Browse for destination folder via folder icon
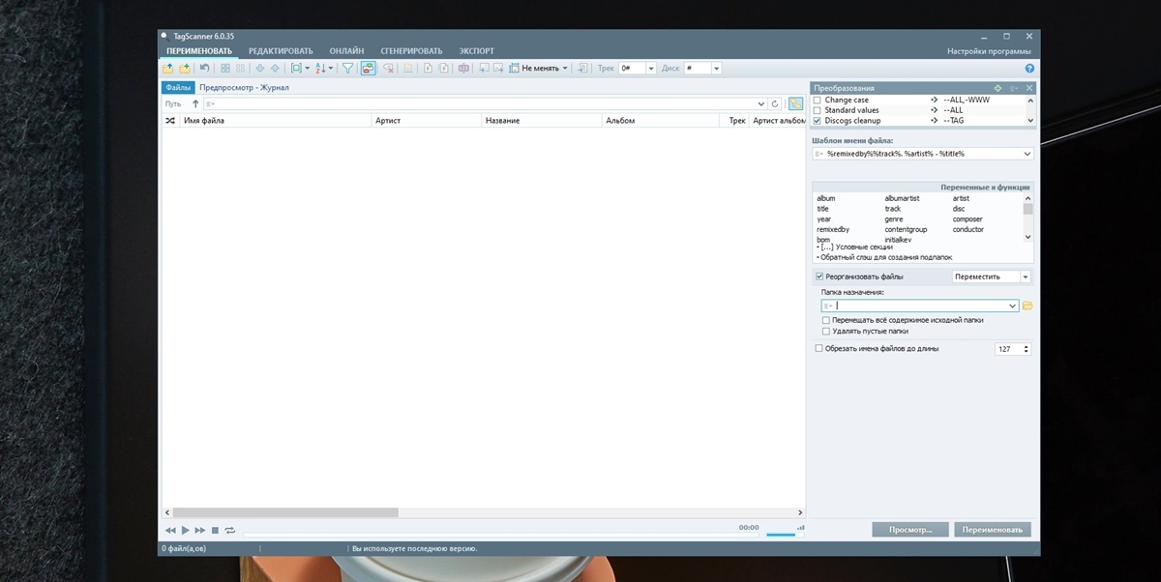The width and height of the screenshot is (1161, 582). coord(1027,306)
